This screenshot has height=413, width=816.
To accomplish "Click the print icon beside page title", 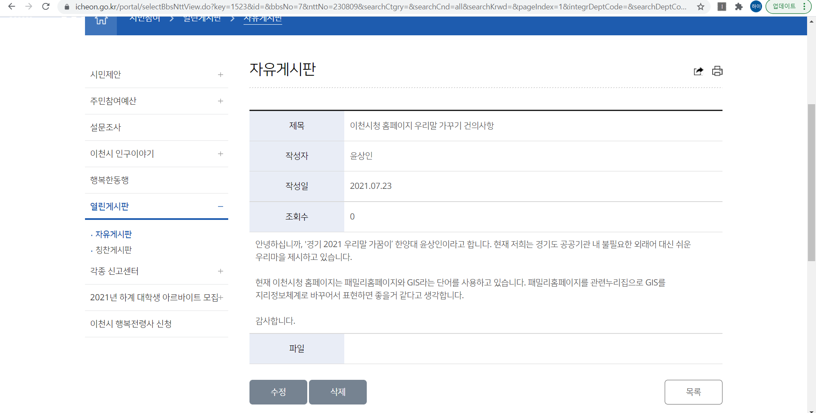I will (717, 71).
